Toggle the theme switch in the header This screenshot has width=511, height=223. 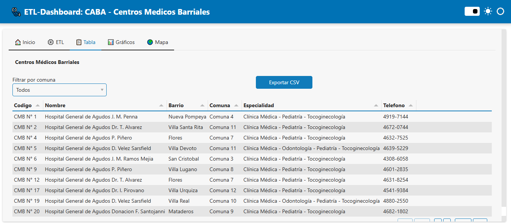click(x=472, y=11)
